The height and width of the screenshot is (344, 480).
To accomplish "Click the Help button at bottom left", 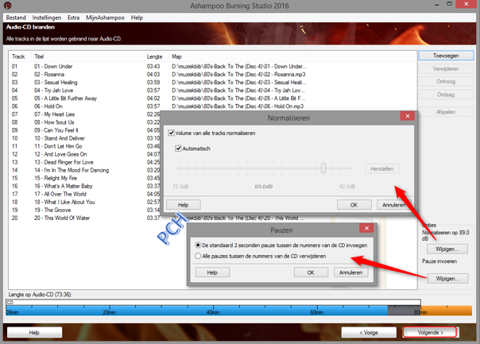I will tap(34, 332).
